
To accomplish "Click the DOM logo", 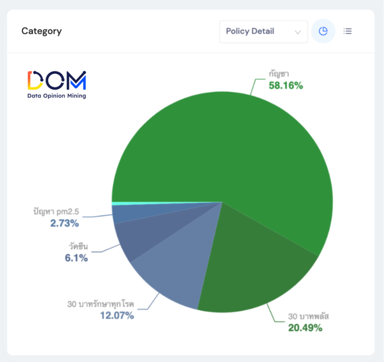I will (57, 80).
